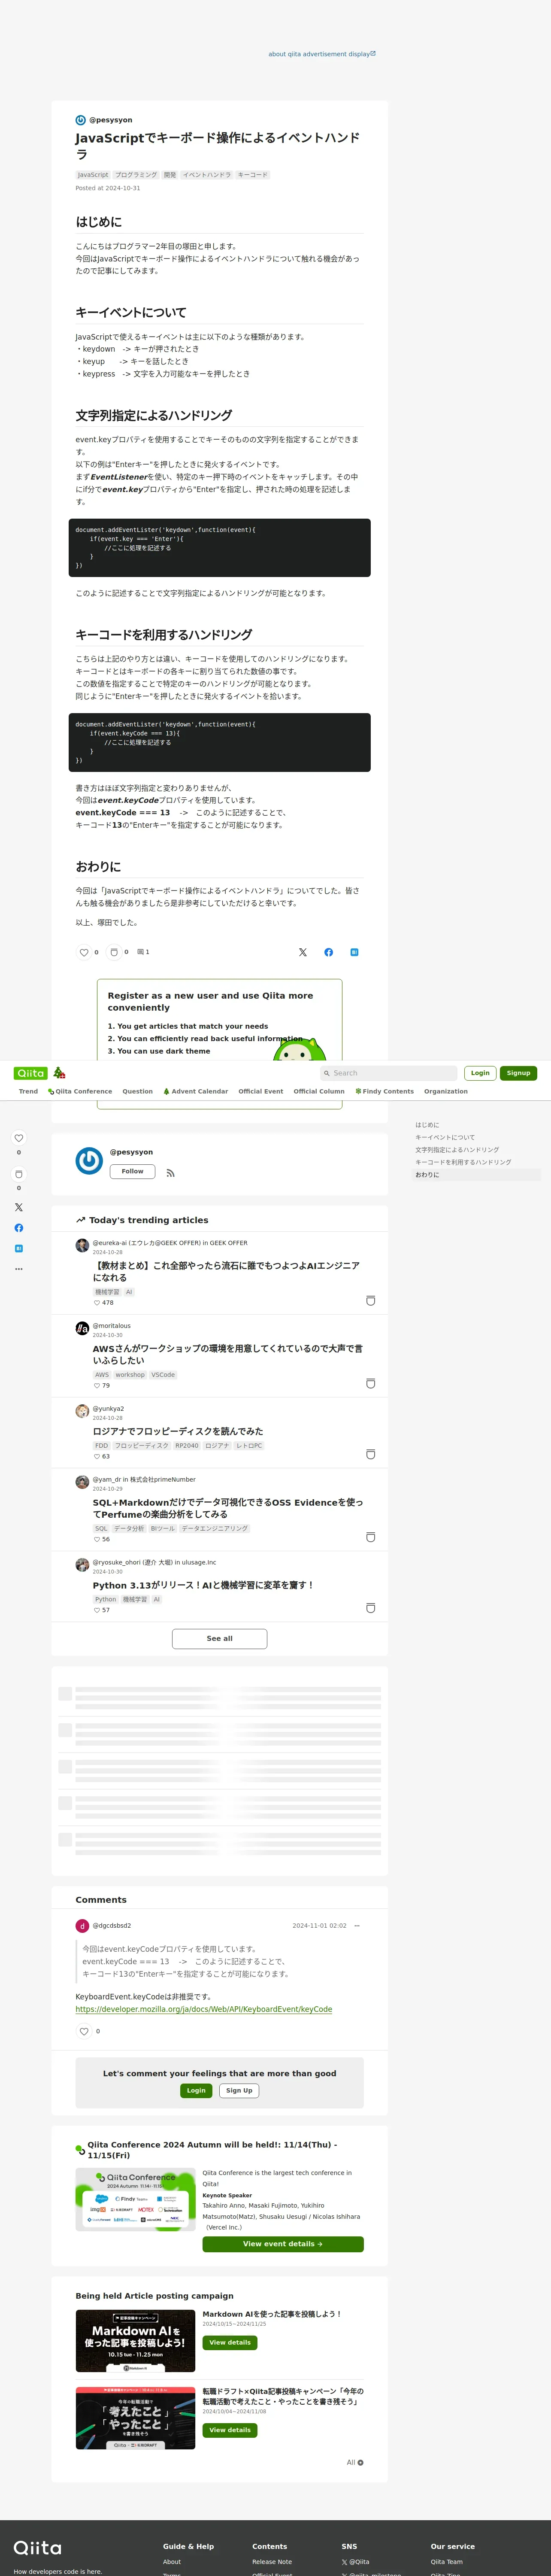Screen dimensions: 551x2576
Task: Open more options dots in left sidebar
Action: click(18, 1269)
